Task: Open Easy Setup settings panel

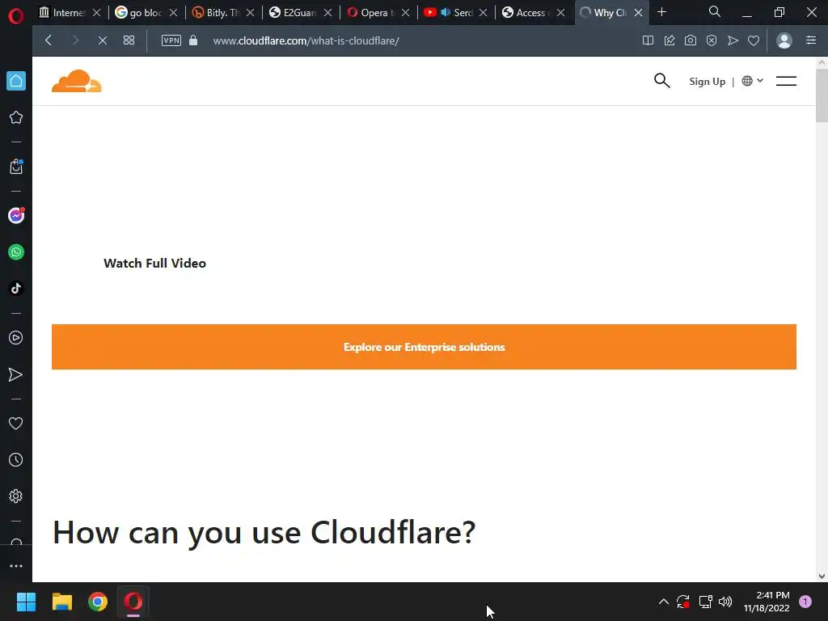Action: (811, 40)
